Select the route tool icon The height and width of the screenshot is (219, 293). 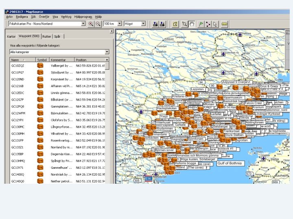[208, 24]
